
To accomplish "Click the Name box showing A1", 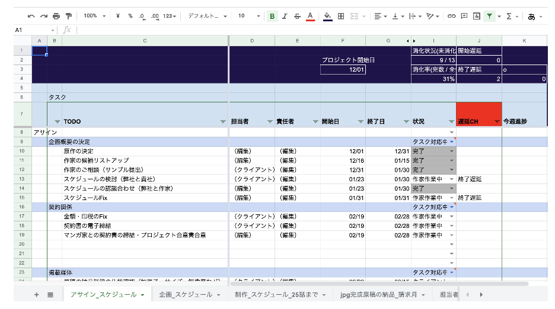I will (x=34, y=30).
